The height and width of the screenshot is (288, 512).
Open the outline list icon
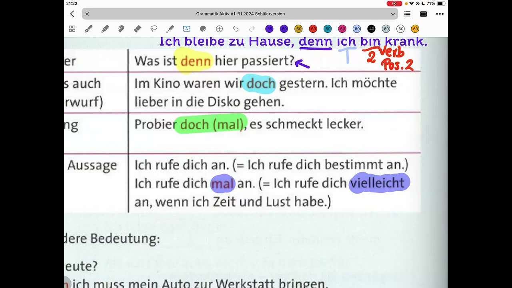pyautogui.click(x=407, y=14)
